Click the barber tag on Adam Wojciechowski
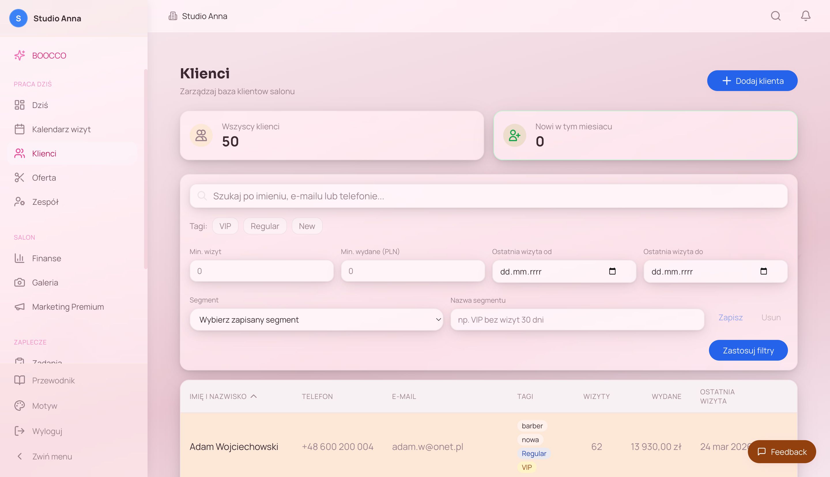The height and width of the screenshot is (477, 830). (x=532, y=425)
